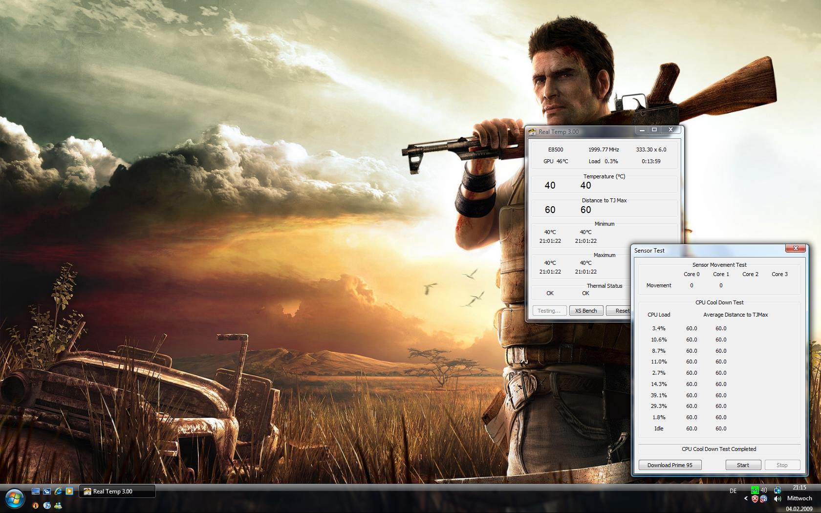Click the Core 1 column header
The height and width of the screenshot is (513, 821).
(721, 274)
